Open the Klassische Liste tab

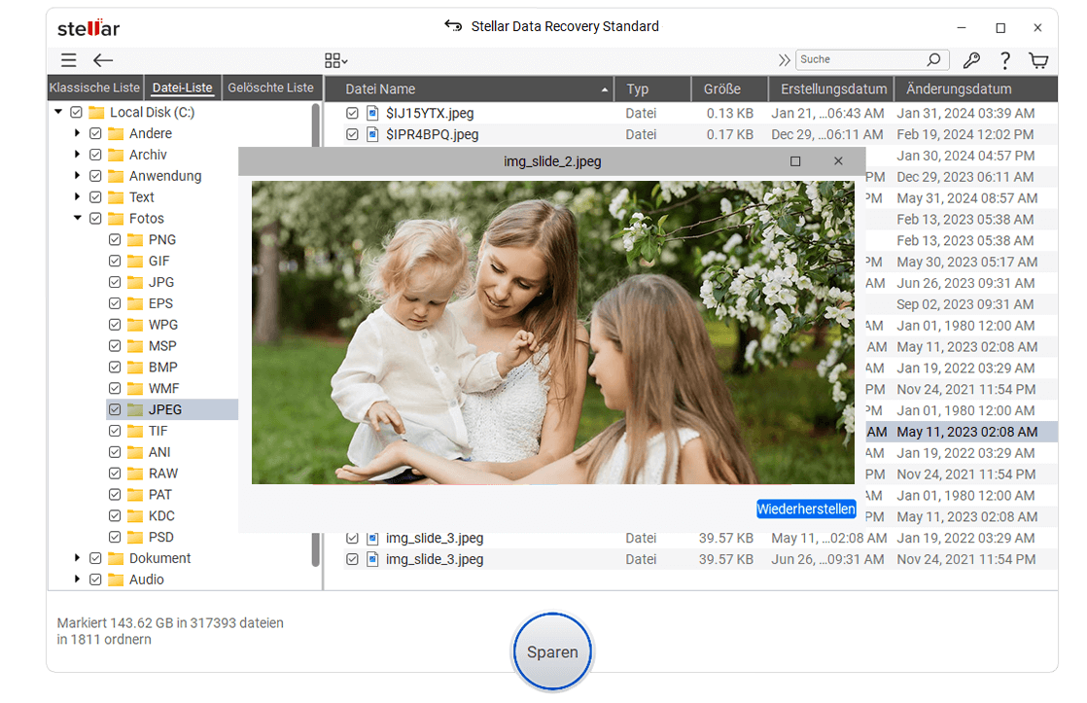coord(94,88)
